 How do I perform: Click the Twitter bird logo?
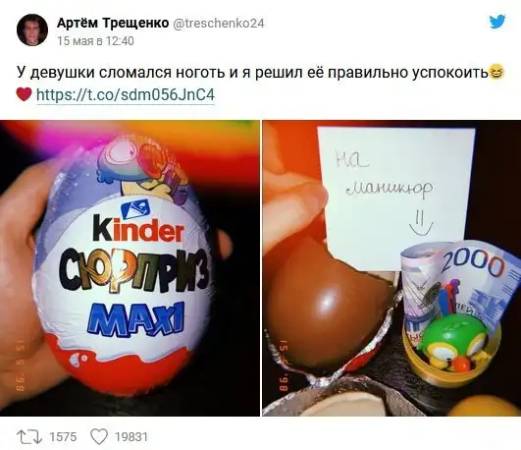click(x=497, y=22)
